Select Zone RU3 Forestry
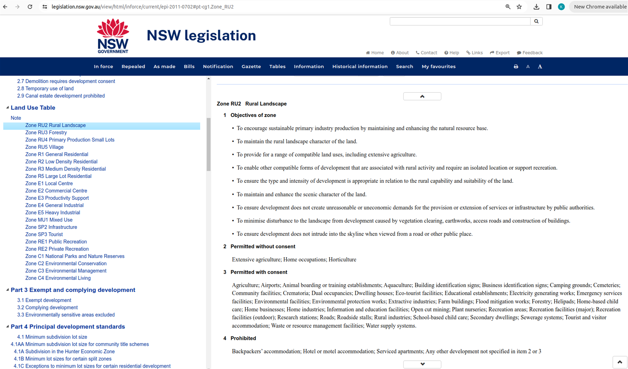Image resolution: width=628 pixels, height=369 pixels. [x=46, y=133]
